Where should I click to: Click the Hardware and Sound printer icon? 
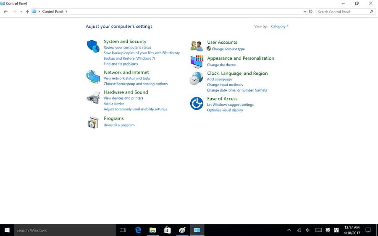[93, 98]
